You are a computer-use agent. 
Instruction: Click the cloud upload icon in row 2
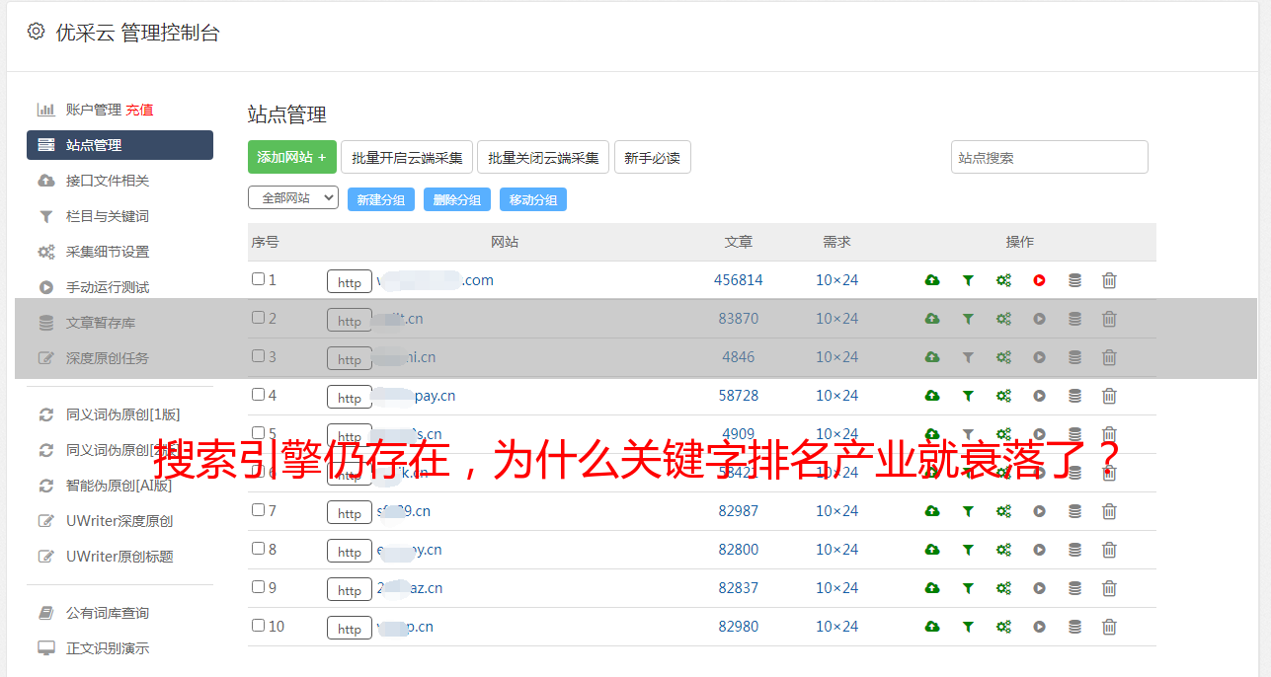pyautogui.click(x=932, y=319)
